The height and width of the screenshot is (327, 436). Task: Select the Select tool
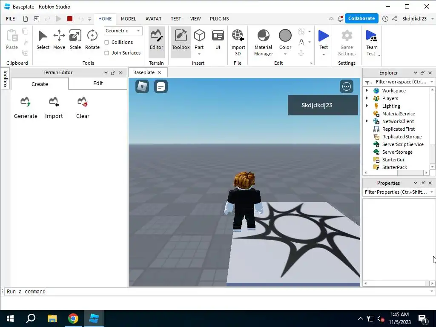tap(43, 40)
